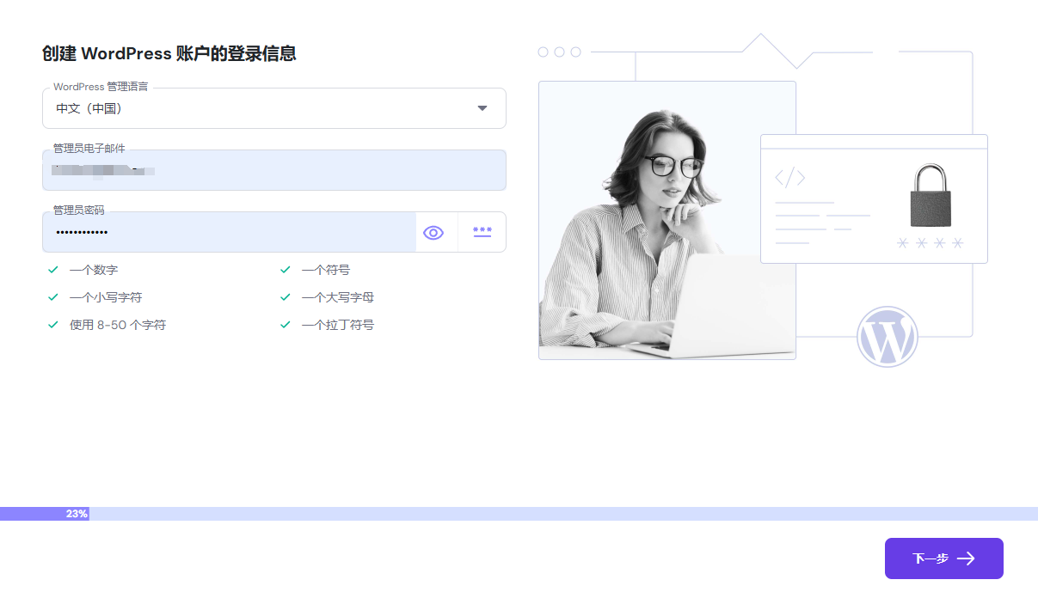Show password using the eye icon
This screenshot has width=1038, height=592.
pos(433,232)
